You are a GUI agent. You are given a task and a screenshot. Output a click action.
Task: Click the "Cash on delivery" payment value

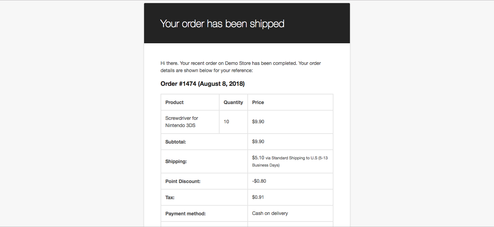(270, 213)
